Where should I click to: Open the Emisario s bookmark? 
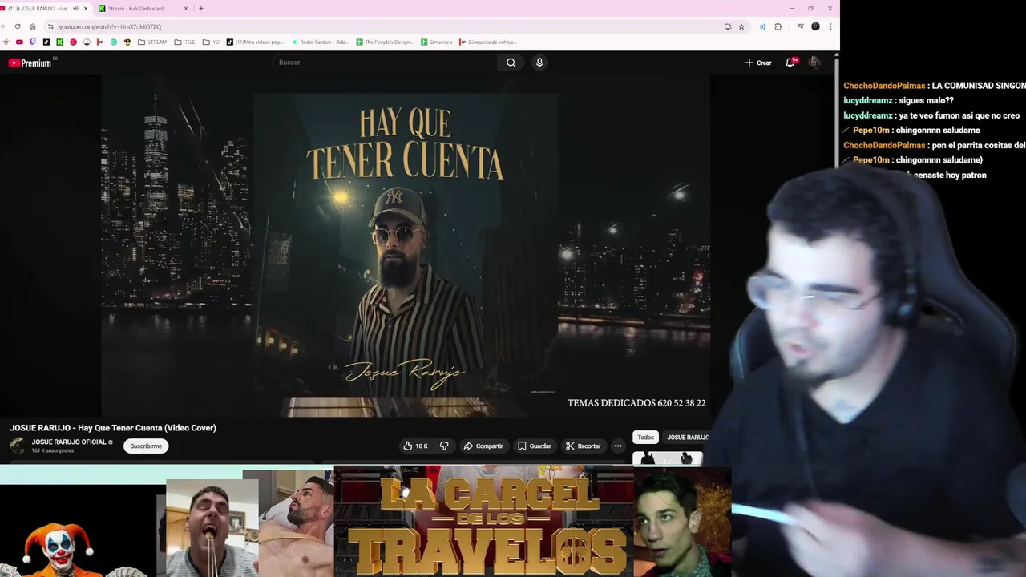(x=437, y=42)
